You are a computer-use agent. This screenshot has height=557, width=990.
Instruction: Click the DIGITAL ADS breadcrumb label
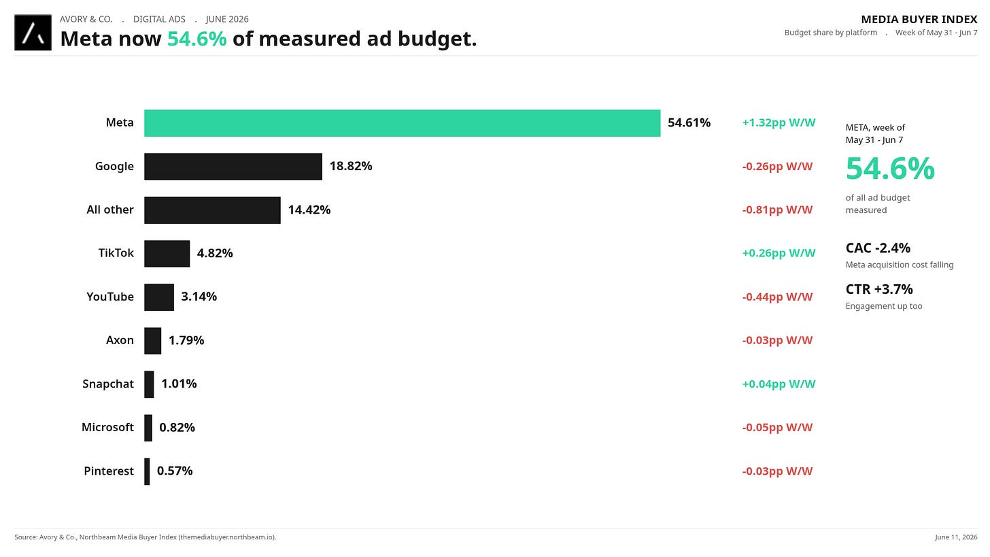click(x=159, y=19)
